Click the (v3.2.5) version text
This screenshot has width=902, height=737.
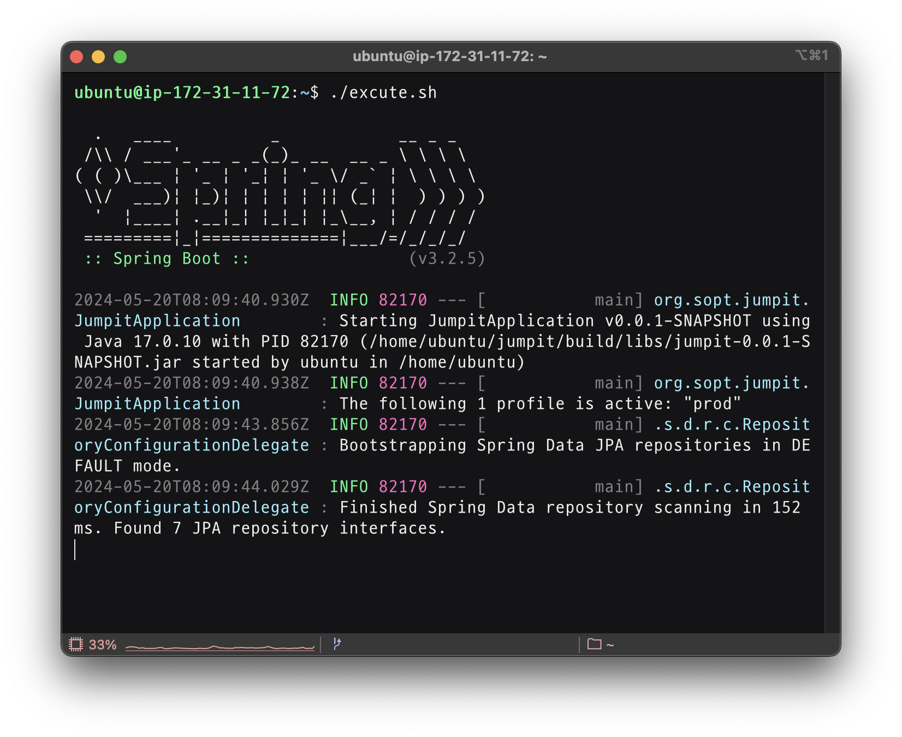pos(447,258)
